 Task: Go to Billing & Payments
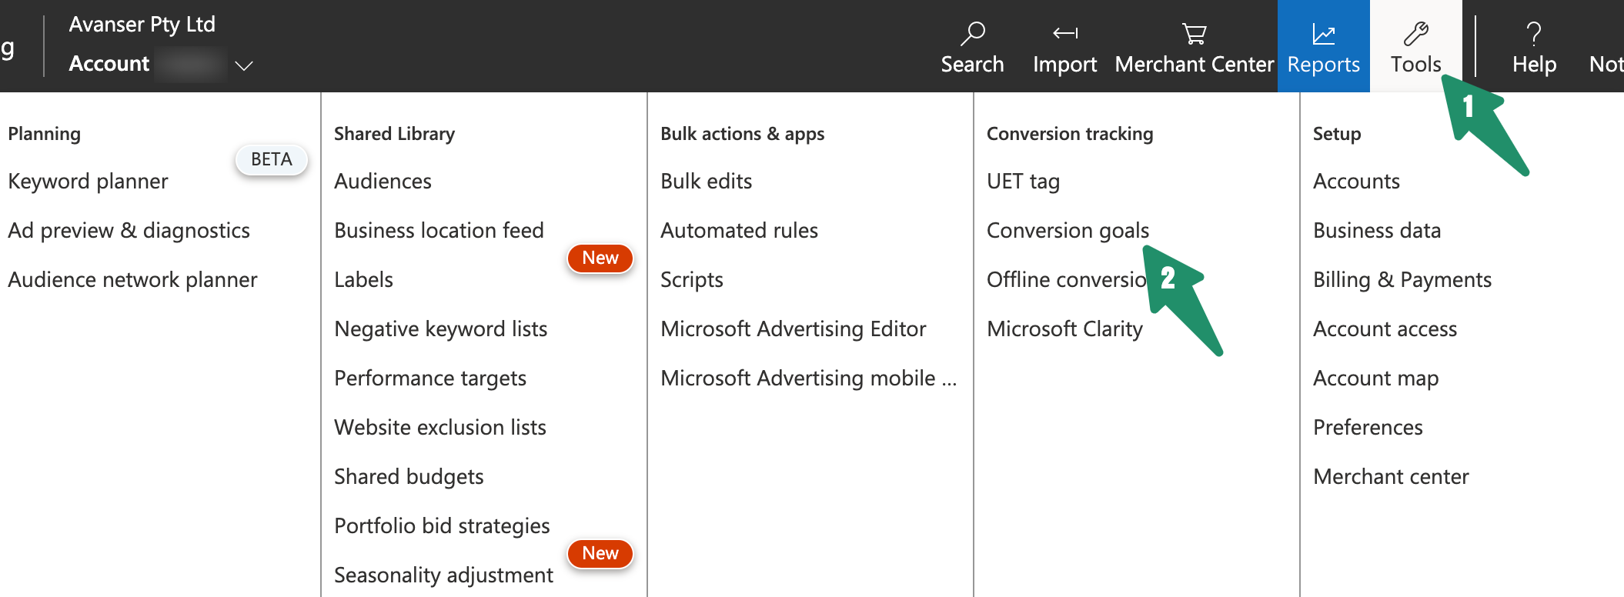(x=1402, y=280)
